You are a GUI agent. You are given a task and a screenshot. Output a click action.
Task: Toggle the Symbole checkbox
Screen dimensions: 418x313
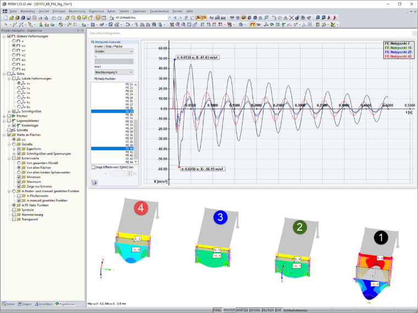(14, 210)
